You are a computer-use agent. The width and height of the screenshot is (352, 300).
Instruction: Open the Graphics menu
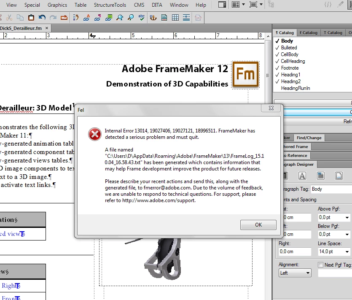click(x=57, y=5)
